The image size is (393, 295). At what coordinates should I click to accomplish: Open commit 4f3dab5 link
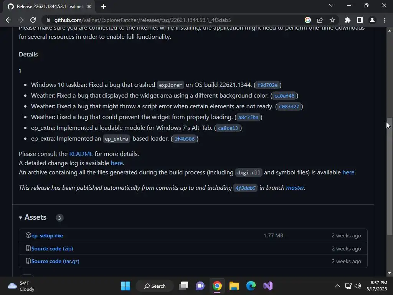pyautogui.click(x=245, y=188)
